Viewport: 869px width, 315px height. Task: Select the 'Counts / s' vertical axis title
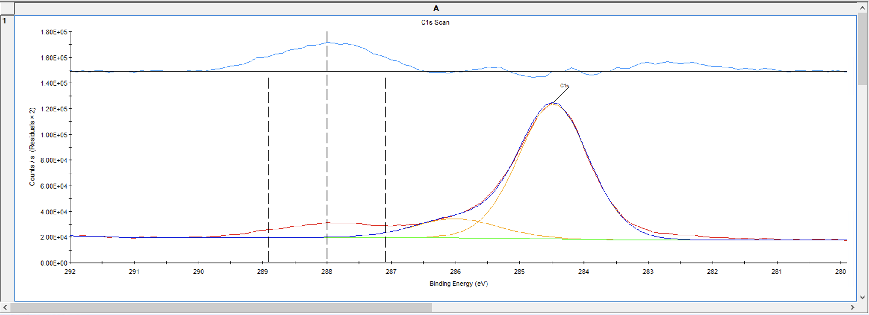pyautogui.click(x=32, y=147)
